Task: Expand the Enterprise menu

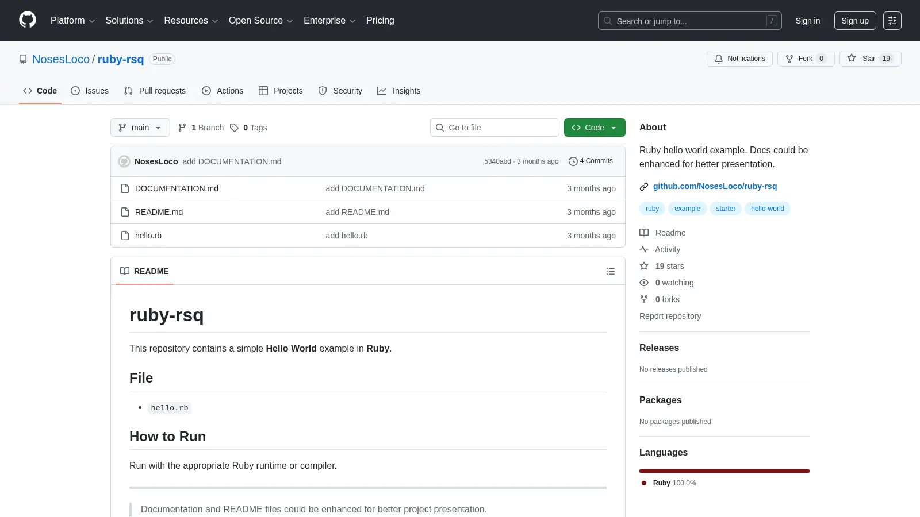Action: [329, 21]
